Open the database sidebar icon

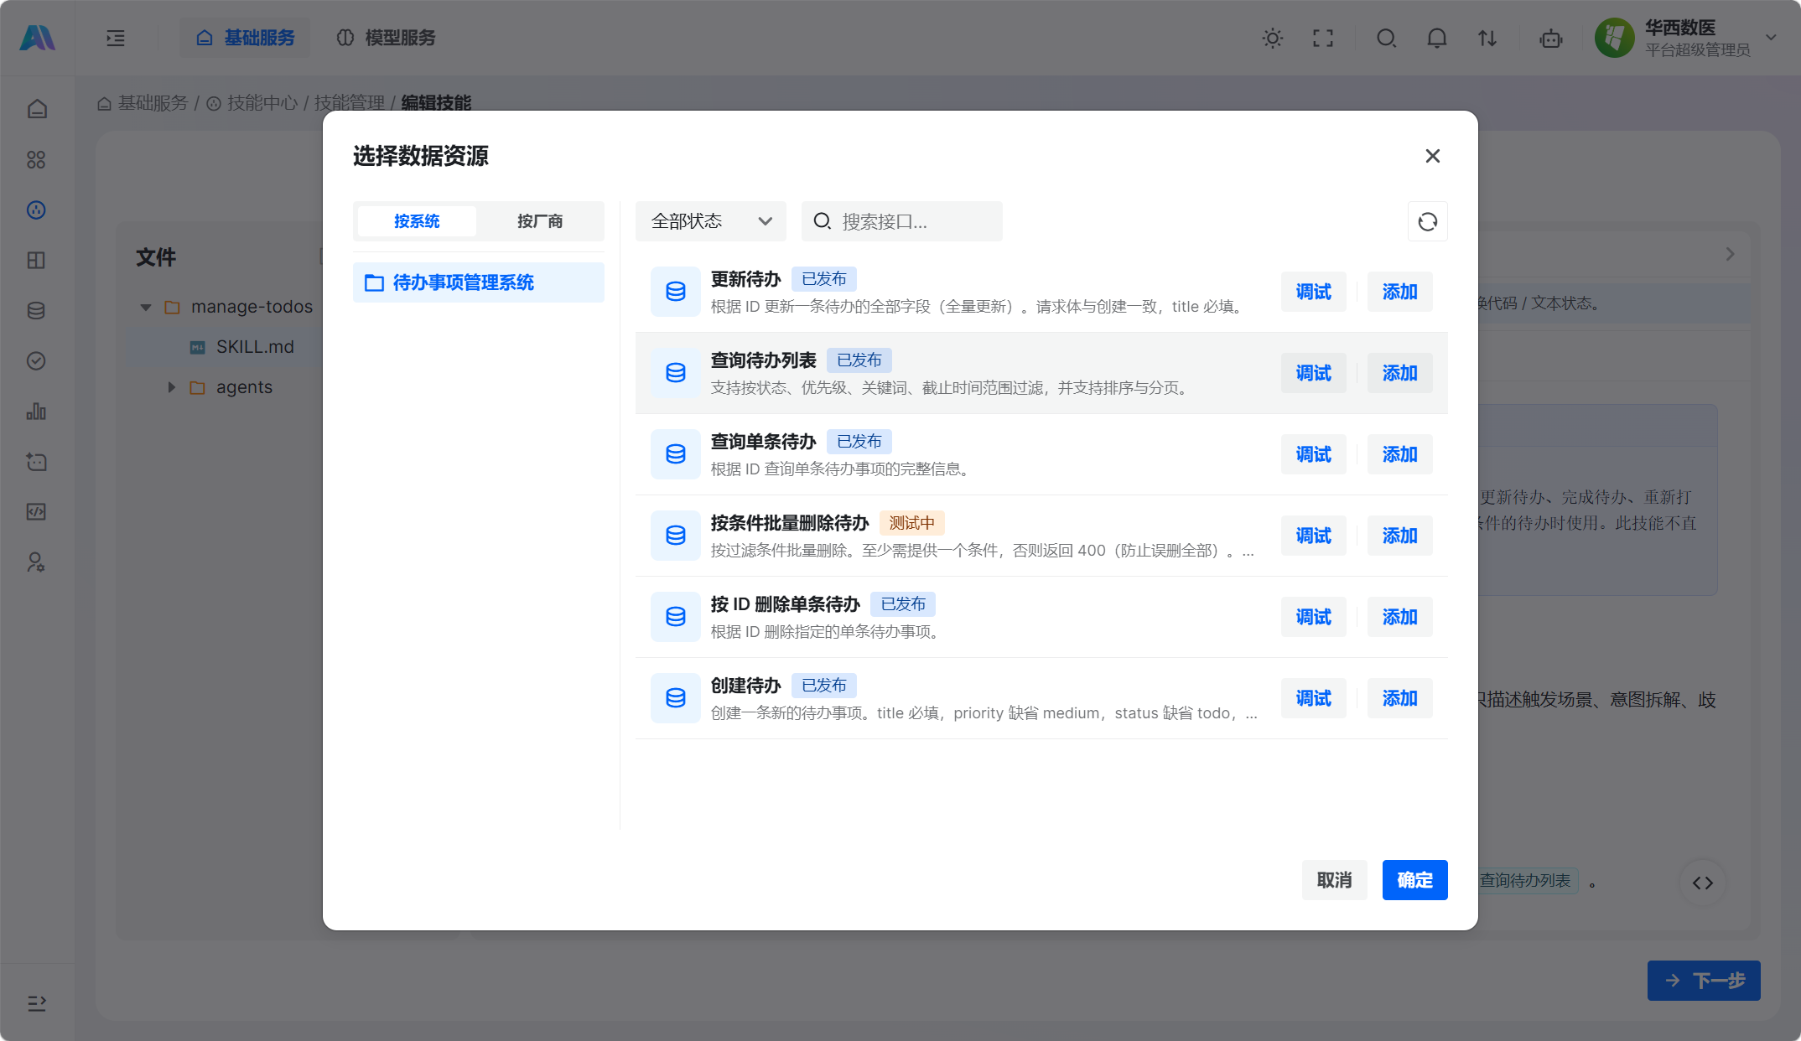point(36,310)
